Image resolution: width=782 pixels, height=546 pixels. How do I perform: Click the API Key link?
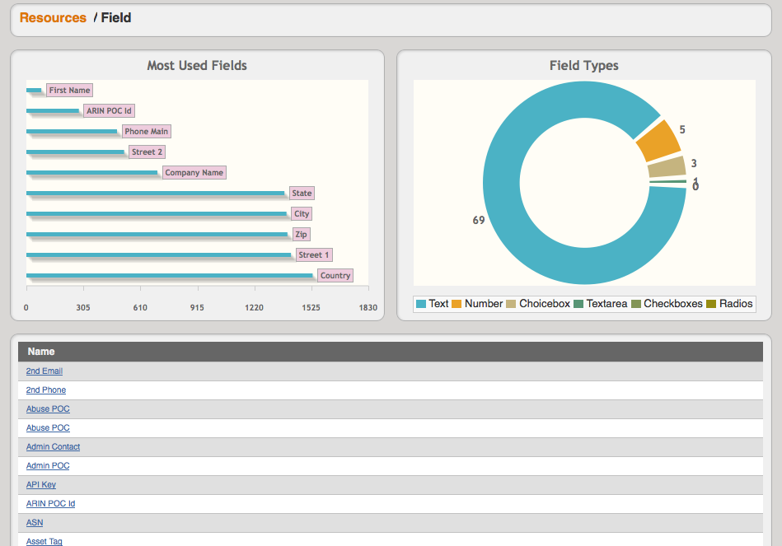[x=41, y=485]
